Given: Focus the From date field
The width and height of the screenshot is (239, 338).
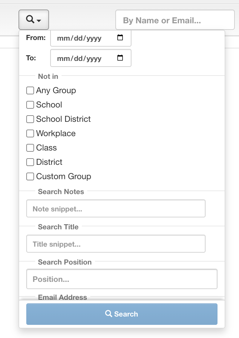Looking at the screenshot, I should pos(91,38).
